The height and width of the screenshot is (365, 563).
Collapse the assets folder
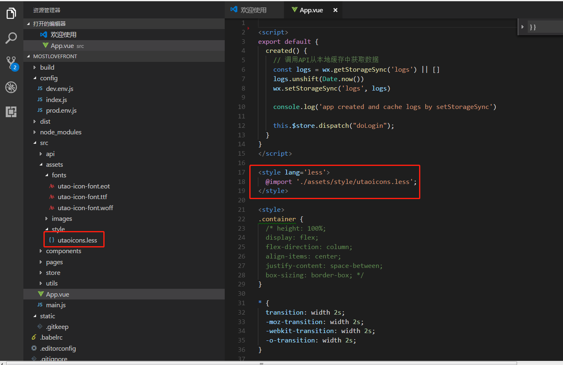tap(41, 164)
